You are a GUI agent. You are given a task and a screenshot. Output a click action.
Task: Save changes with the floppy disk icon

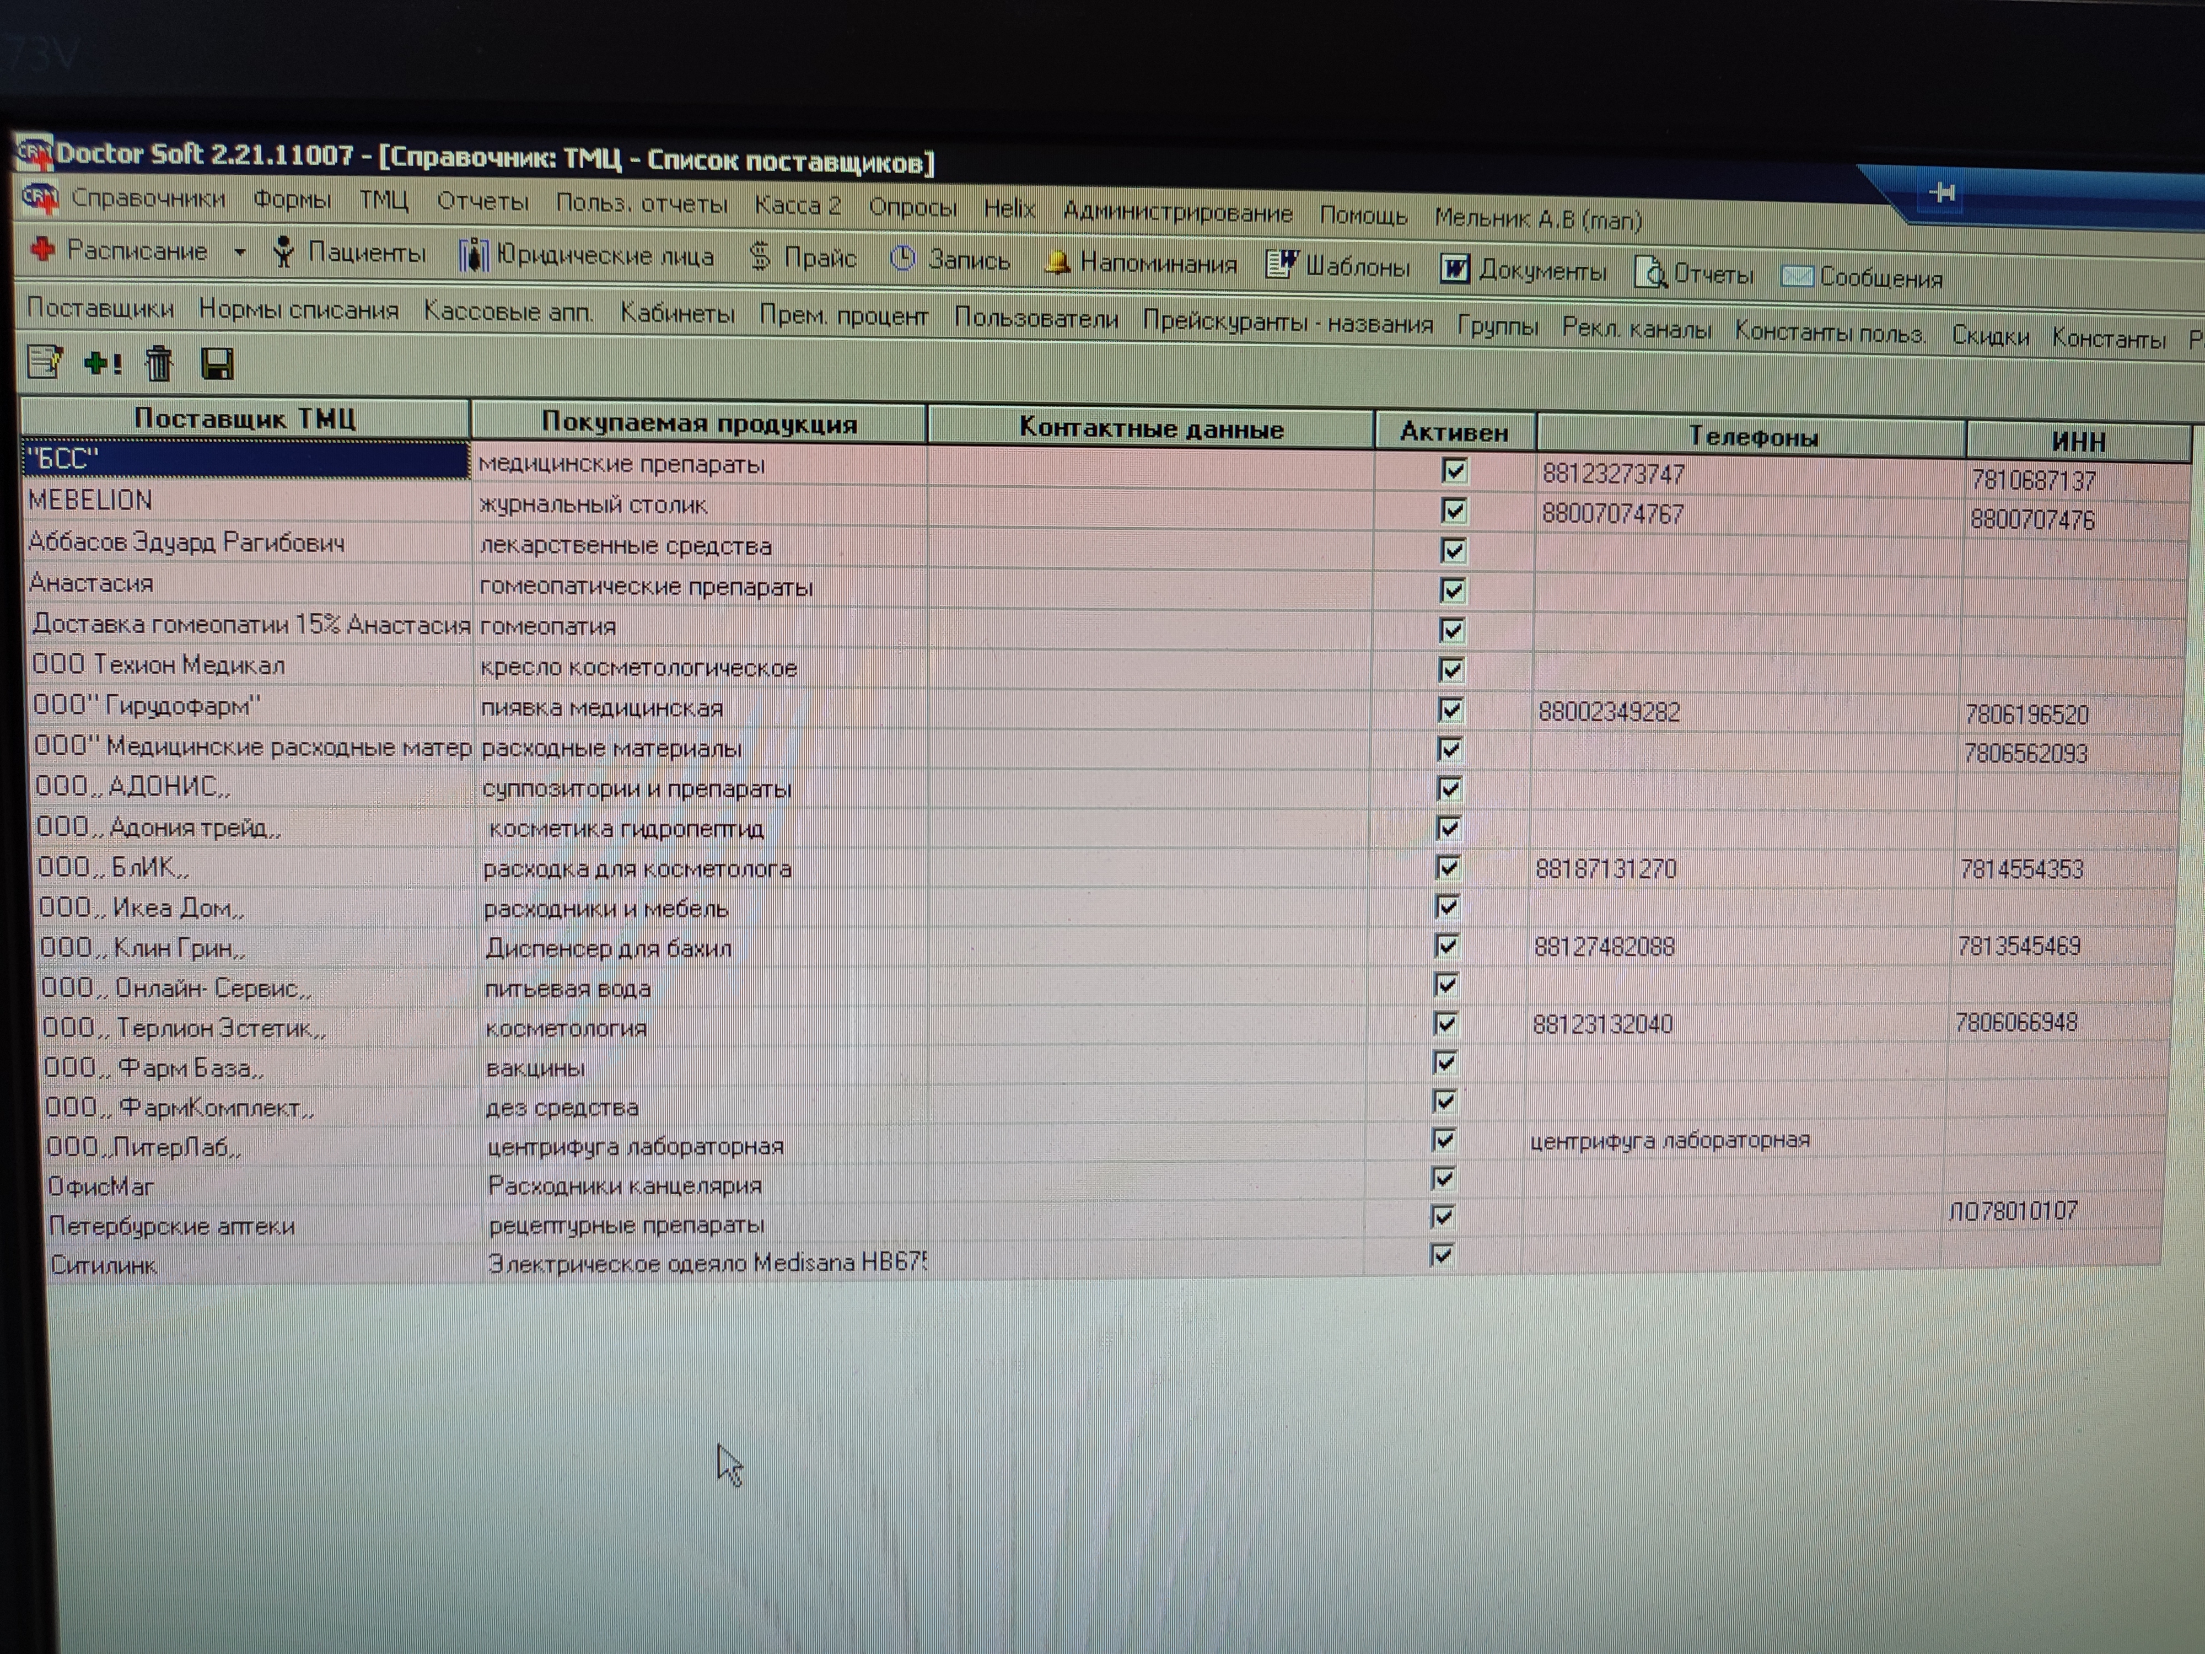[216, 365]
